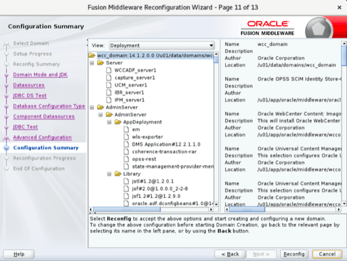Click the details pane scroll-right arrow
Viewport: 347px width, 261px height.
pyautogui.click(x=339, y=209)
